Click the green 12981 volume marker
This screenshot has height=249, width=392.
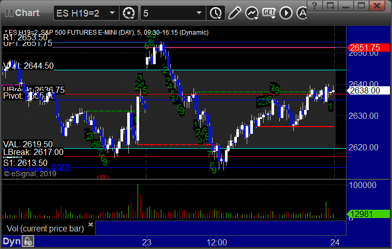368,214
